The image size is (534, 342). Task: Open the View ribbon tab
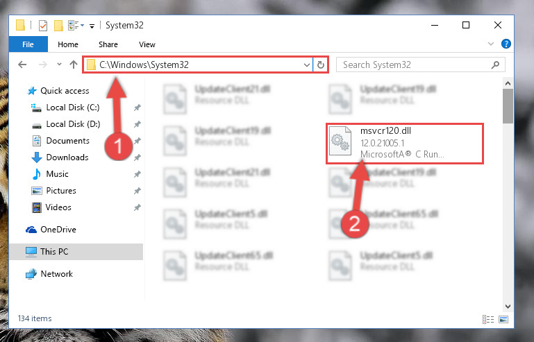[147, 44]
